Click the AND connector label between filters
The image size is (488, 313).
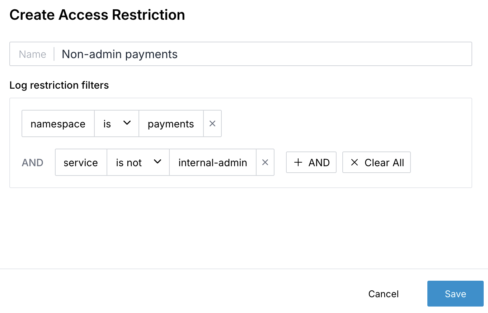(x=32, y=162)
